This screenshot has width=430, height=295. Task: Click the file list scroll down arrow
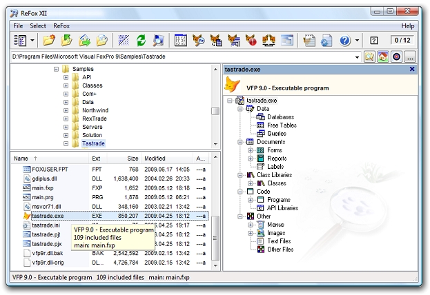(215, 265)
